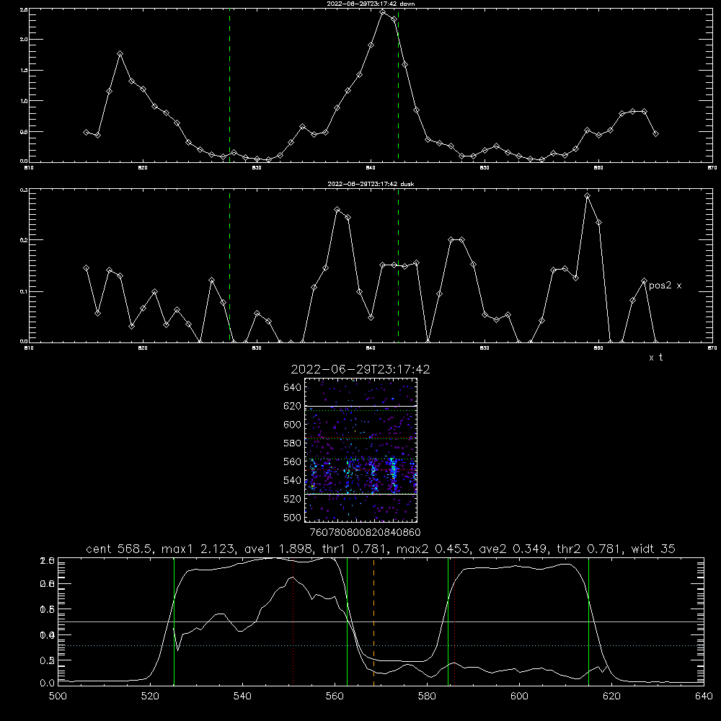Click the right green dashed line in the dawn plot

coord(398,86)
